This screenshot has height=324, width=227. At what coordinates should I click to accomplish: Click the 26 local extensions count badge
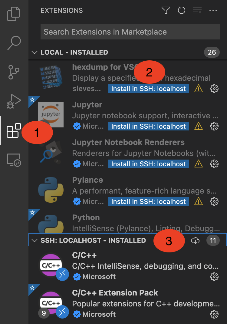212,52
